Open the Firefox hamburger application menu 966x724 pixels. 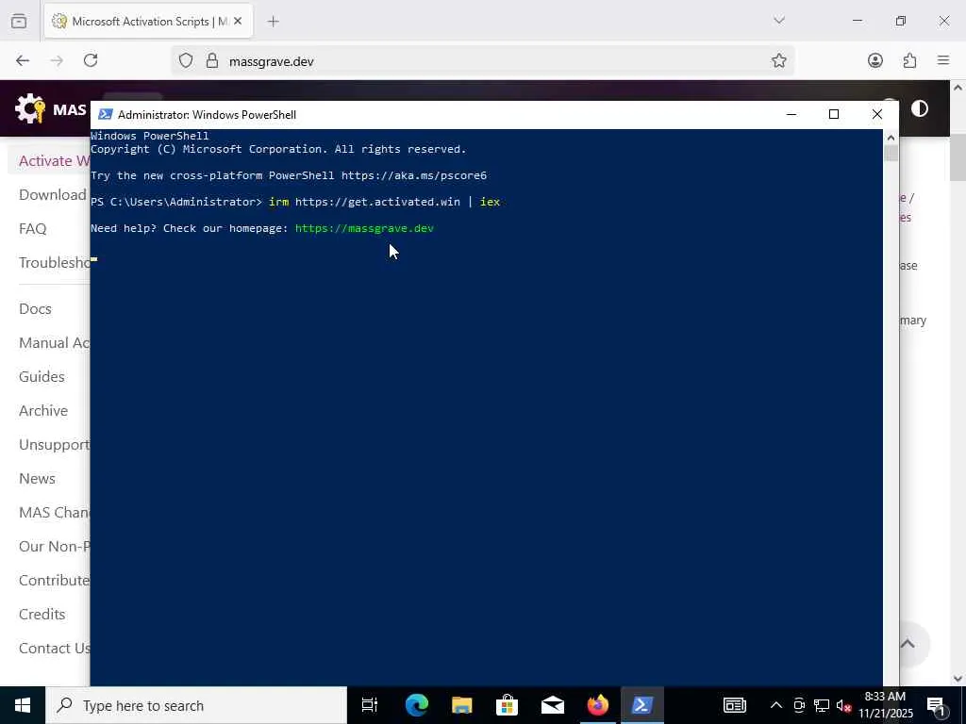coord(943,60)
